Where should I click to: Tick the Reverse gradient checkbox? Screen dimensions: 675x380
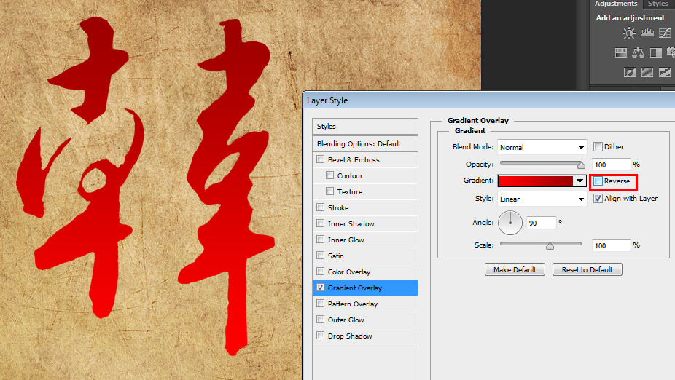click(x=598, y=181)
